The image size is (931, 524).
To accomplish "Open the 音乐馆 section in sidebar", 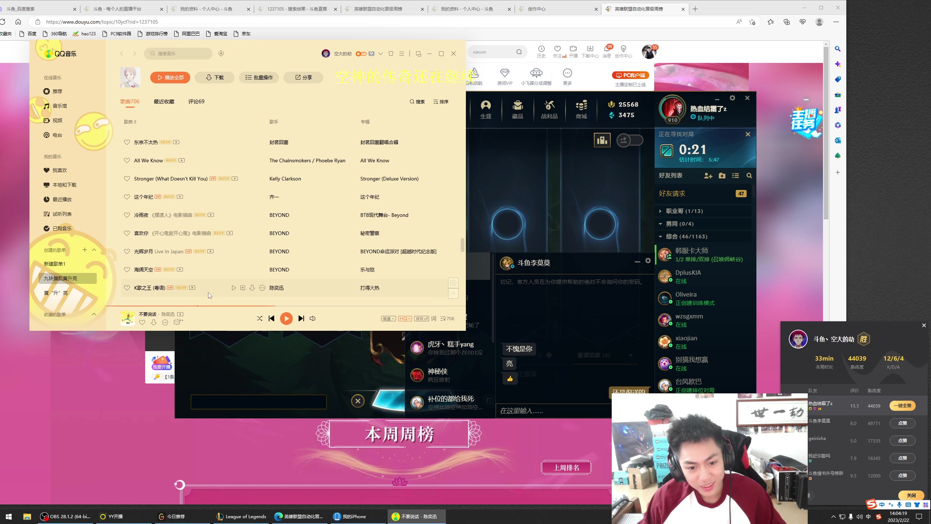I will pyautogui.click(x=55, y=106).
